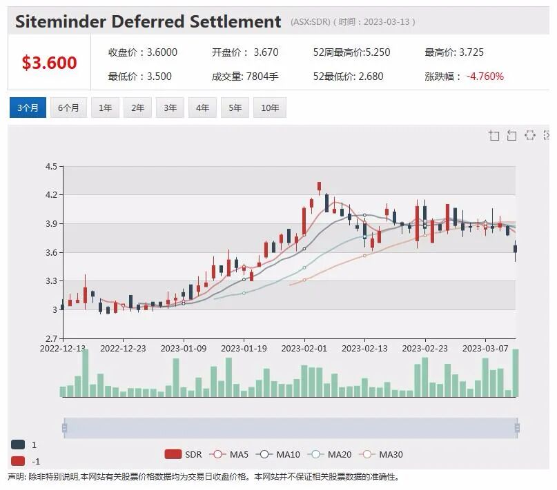Click the partially visible rightmost chart tool icon
The width and height of the screenshot is (557, 490).
[x=547, y=135]
